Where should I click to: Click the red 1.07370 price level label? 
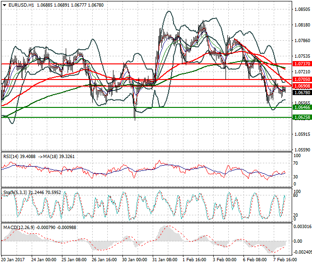[302, 64]
